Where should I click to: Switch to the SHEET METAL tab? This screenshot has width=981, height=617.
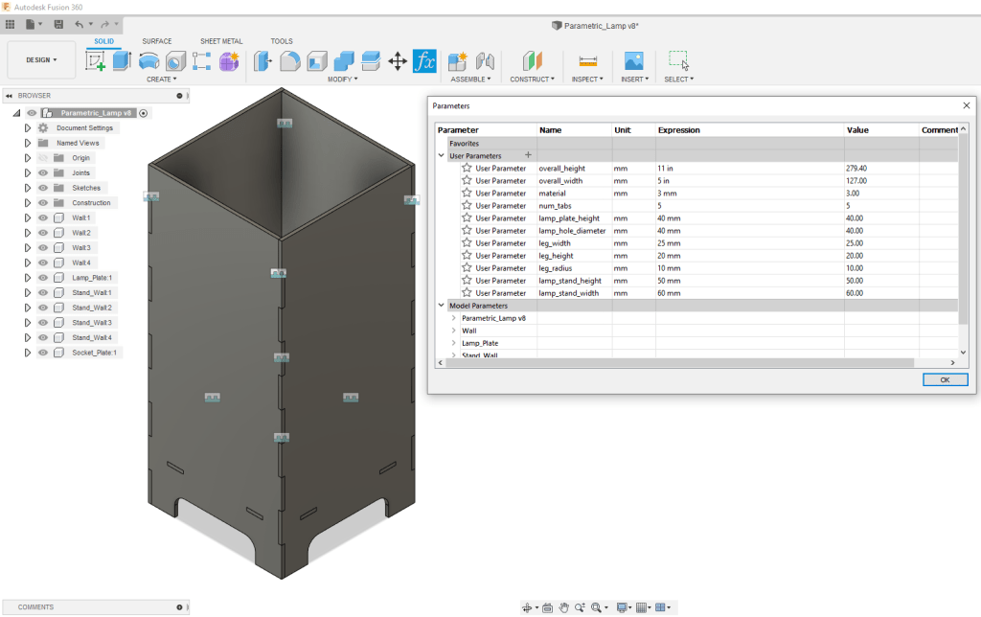[x=221, y=41]
